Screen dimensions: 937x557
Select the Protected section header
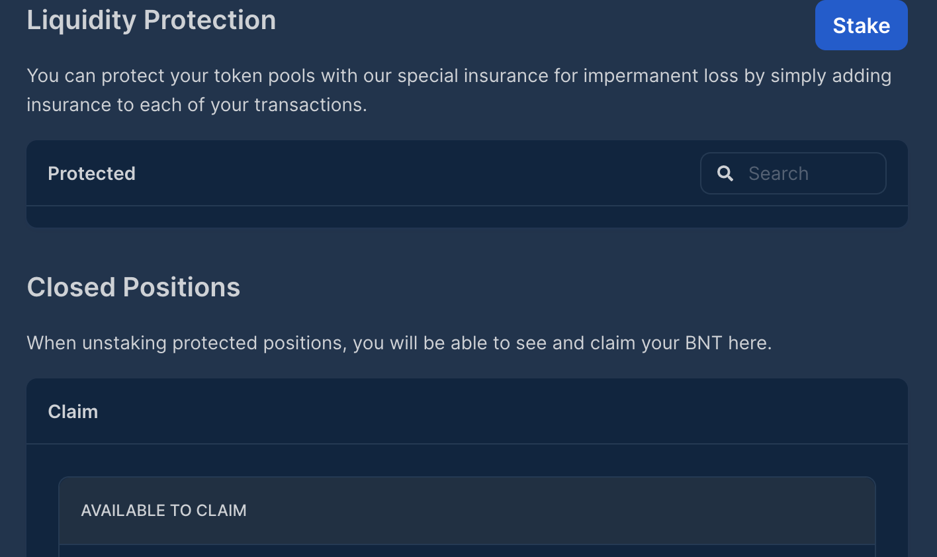pos(91,173)
